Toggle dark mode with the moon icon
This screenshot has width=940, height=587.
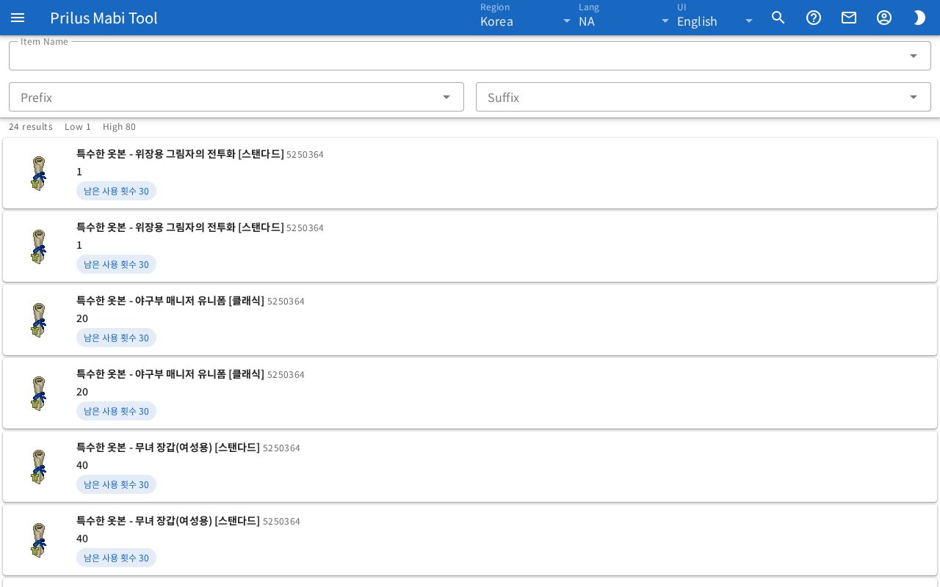pyautogui.click(x=919, y=18)
